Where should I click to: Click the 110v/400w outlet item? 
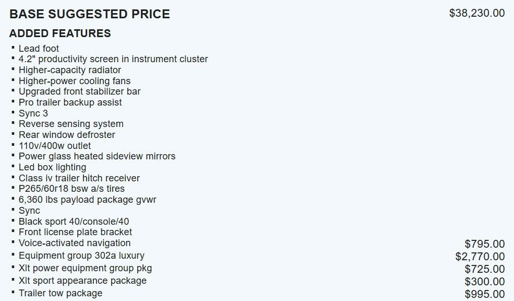coord(55,146)
